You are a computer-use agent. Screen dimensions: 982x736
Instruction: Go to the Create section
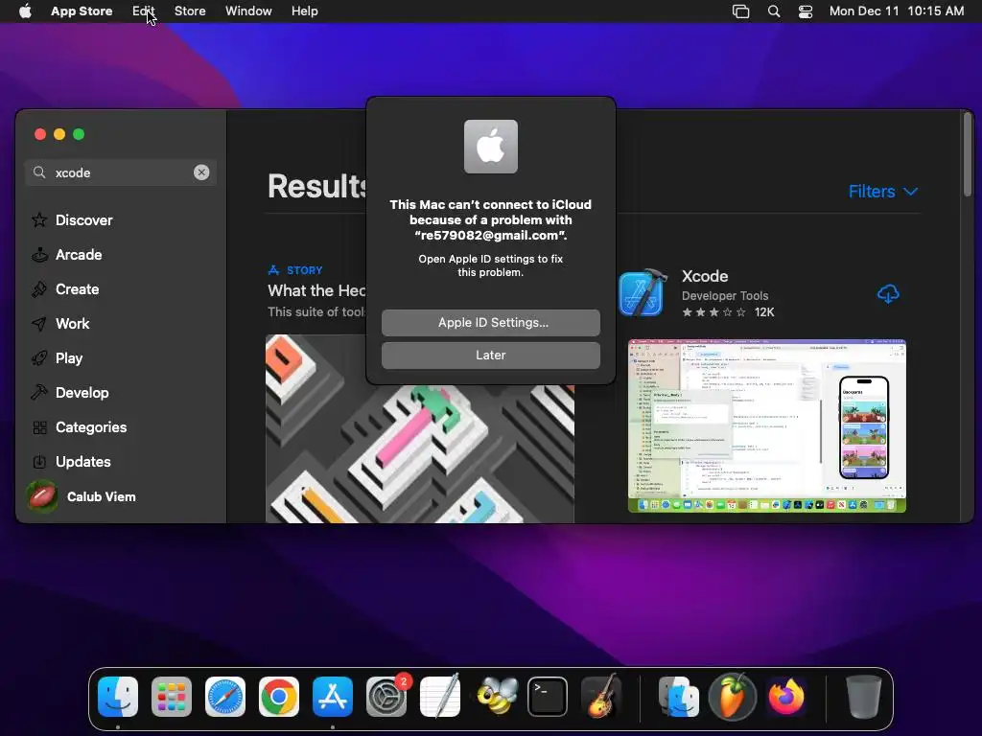(77, 289)
